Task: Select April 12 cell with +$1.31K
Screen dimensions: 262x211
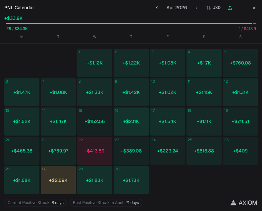Action: (x=240, y=92)
